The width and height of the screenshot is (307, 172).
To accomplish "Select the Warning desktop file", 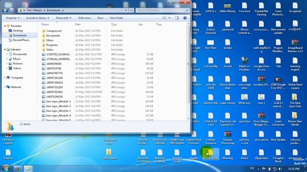I will [227, 154].
